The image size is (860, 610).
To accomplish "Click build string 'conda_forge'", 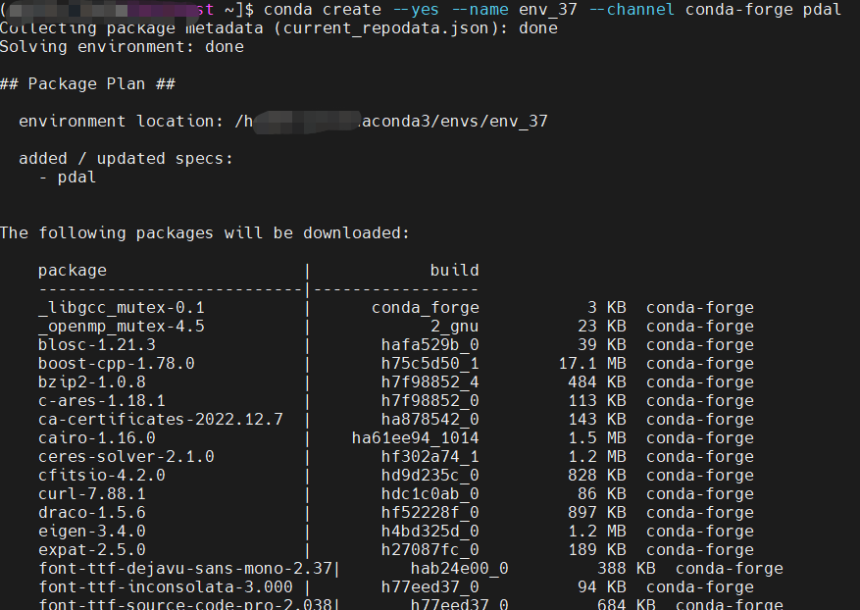I will coord(425,308).
